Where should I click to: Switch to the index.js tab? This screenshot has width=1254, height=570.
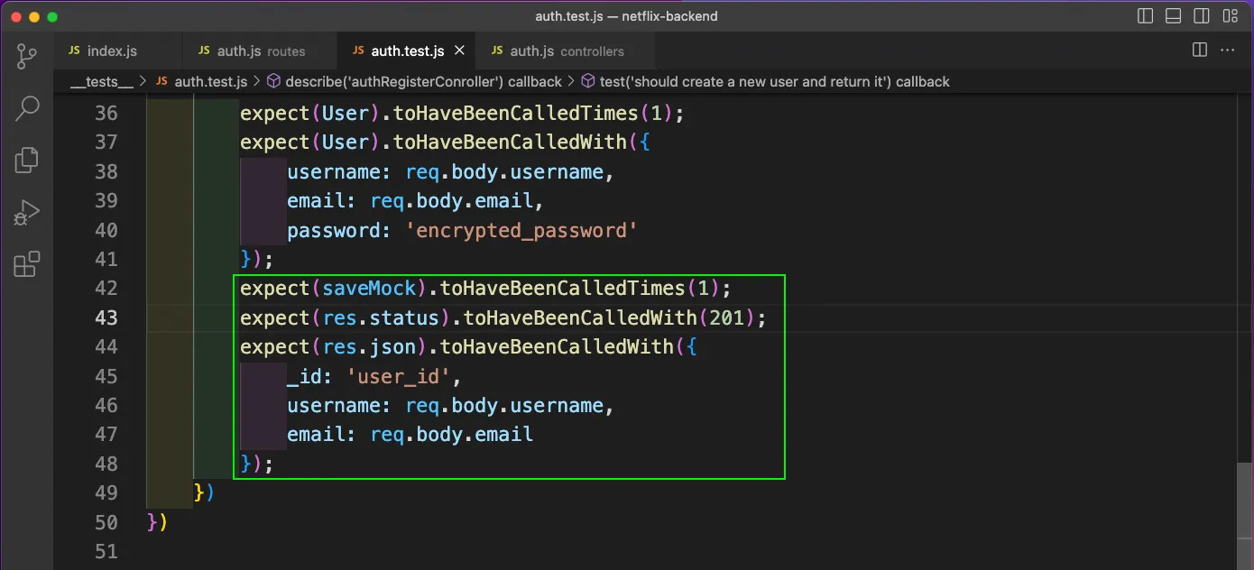tap(118, 51)
